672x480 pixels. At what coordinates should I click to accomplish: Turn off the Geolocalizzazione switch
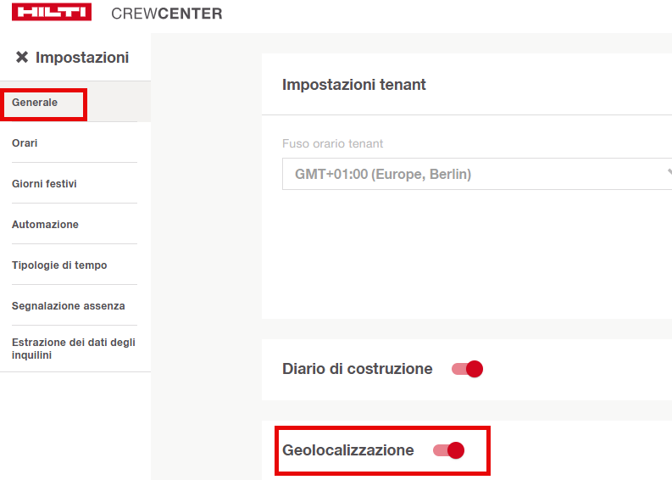[448, 450]
